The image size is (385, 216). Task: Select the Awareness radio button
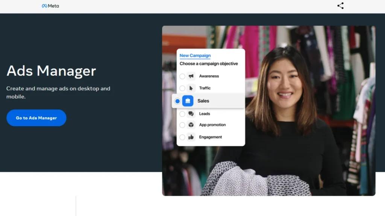[182, 76]
